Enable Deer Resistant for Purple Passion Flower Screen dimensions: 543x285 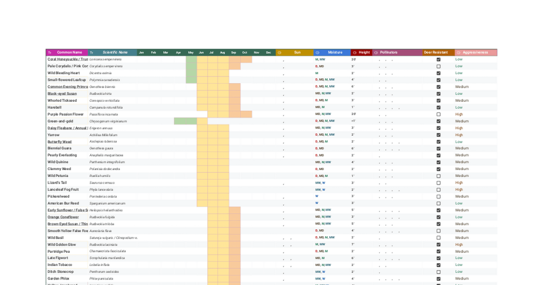(438, 114)
